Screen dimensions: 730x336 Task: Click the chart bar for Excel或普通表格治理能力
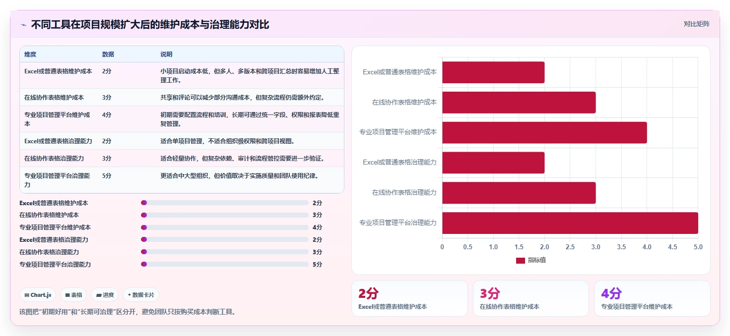pos(493,163)
